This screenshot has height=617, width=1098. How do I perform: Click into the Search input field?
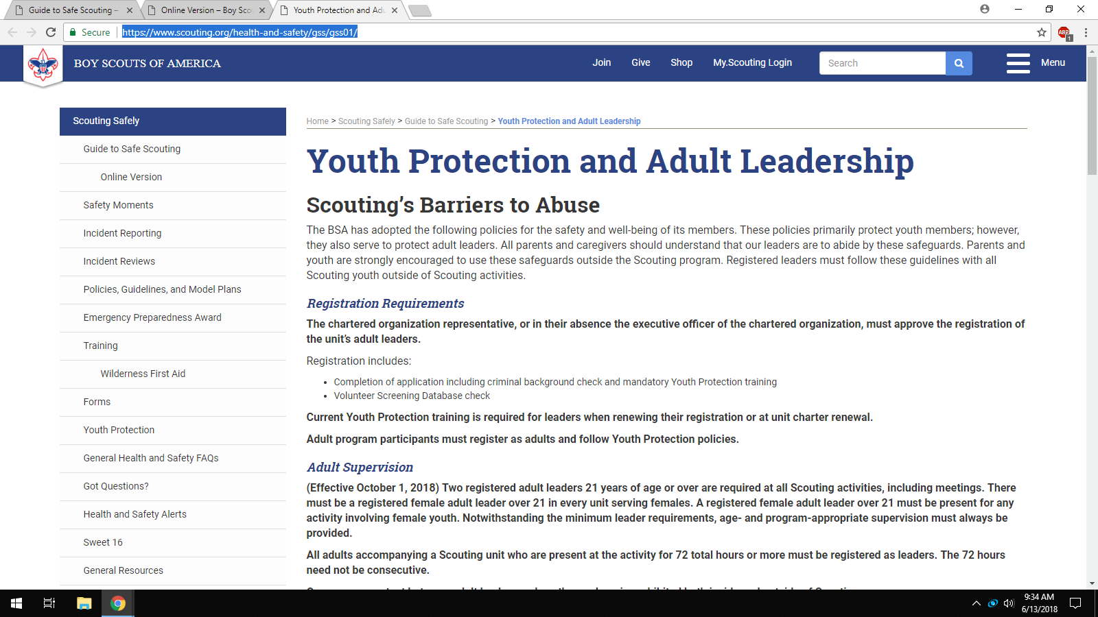tap(883, 63)
